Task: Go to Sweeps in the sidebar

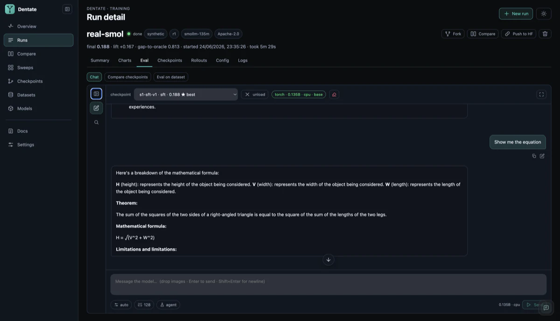Action: 39,68
